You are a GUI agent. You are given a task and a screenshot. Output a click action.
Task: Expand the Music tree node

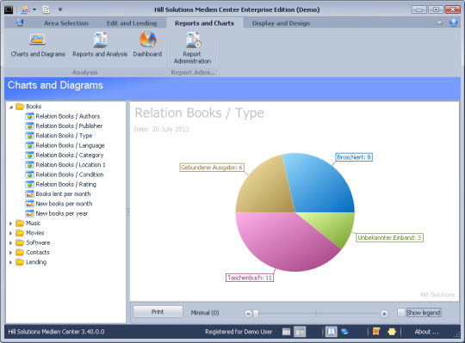11,224
